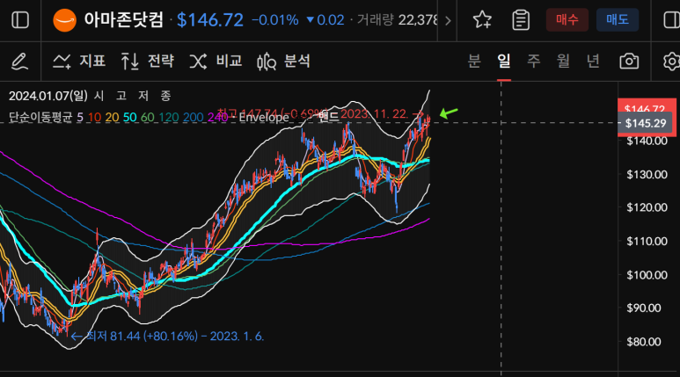Open the clipboard notes icon

(x=521, y=20)
